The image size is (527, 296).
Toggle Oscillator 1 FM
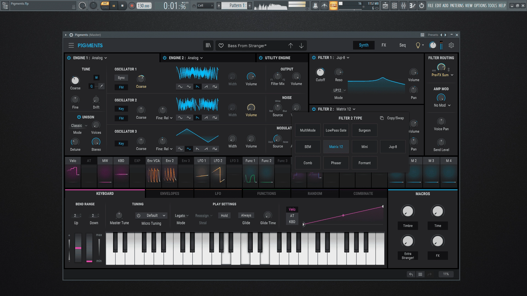121,87
